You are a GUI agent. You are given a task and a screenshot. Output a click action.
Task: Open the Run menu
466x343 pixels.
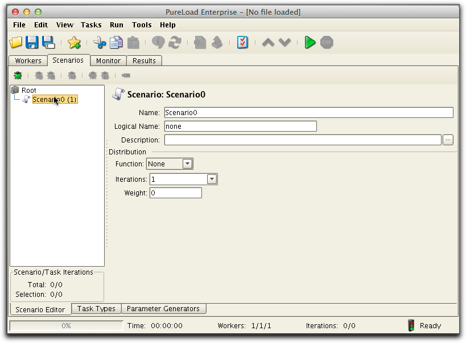pos(117,24)
